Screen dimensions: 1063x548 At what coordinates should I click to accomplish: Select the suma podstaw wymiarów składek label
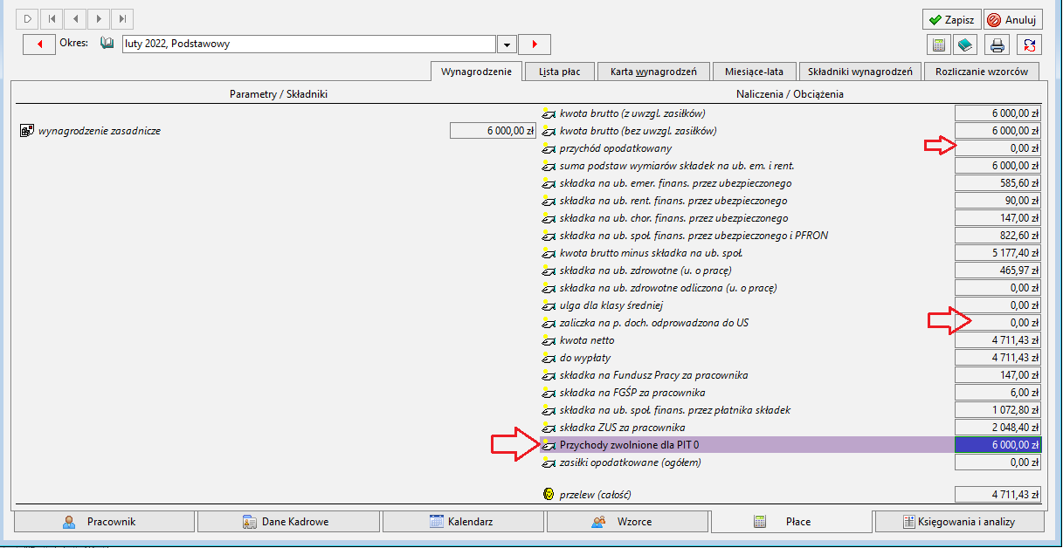(677, 166)
